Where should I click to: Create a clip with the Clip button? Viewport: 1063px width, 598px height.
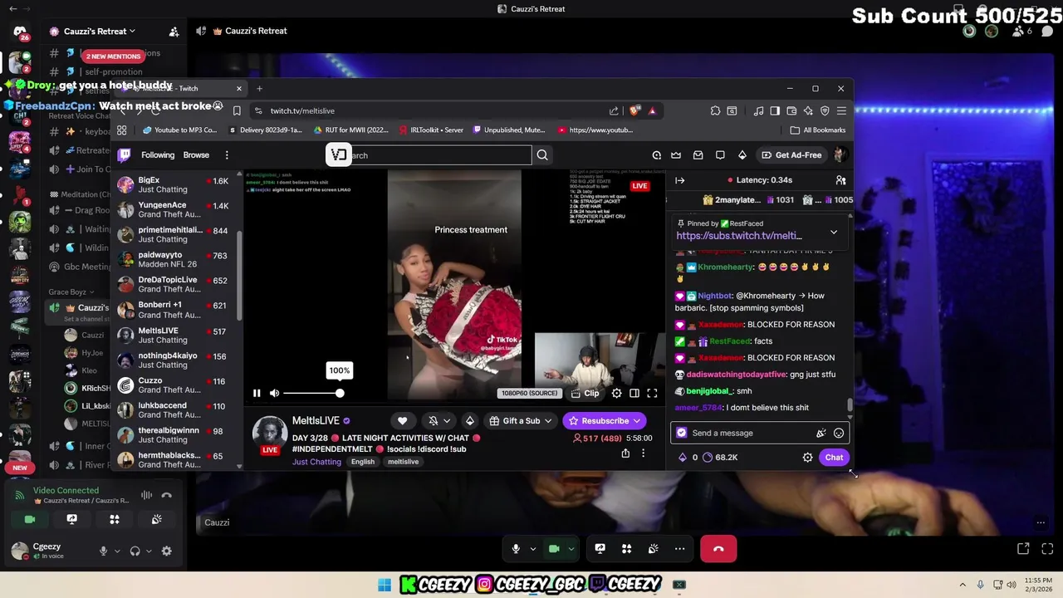pos(585,394)
